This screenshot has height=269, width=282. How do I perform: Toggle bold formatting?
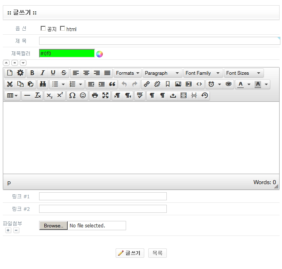click(x=32, y=73)
